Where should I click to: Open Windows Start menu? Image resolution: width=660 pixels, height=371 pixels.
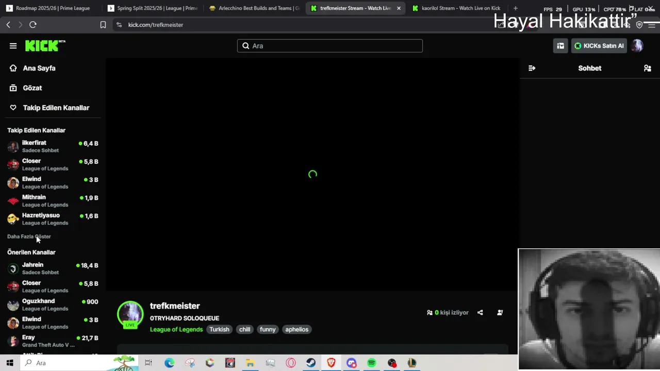coord(10,363)
